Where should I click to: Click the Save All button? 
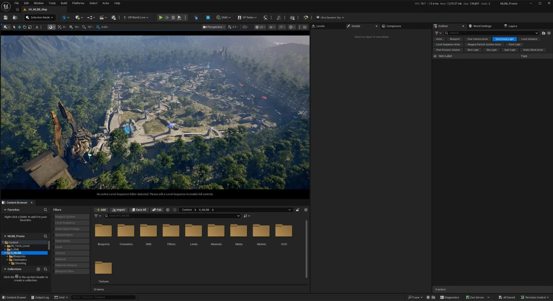point(139,210)
